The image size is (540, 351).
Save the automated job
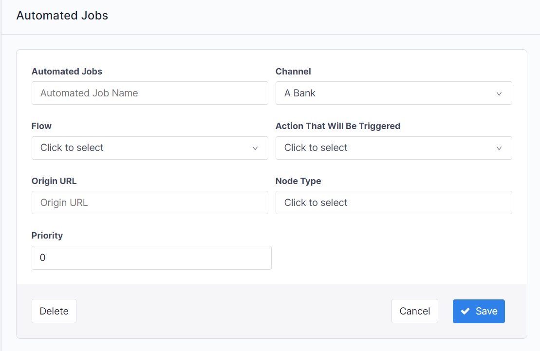click(x=479, y=311)
